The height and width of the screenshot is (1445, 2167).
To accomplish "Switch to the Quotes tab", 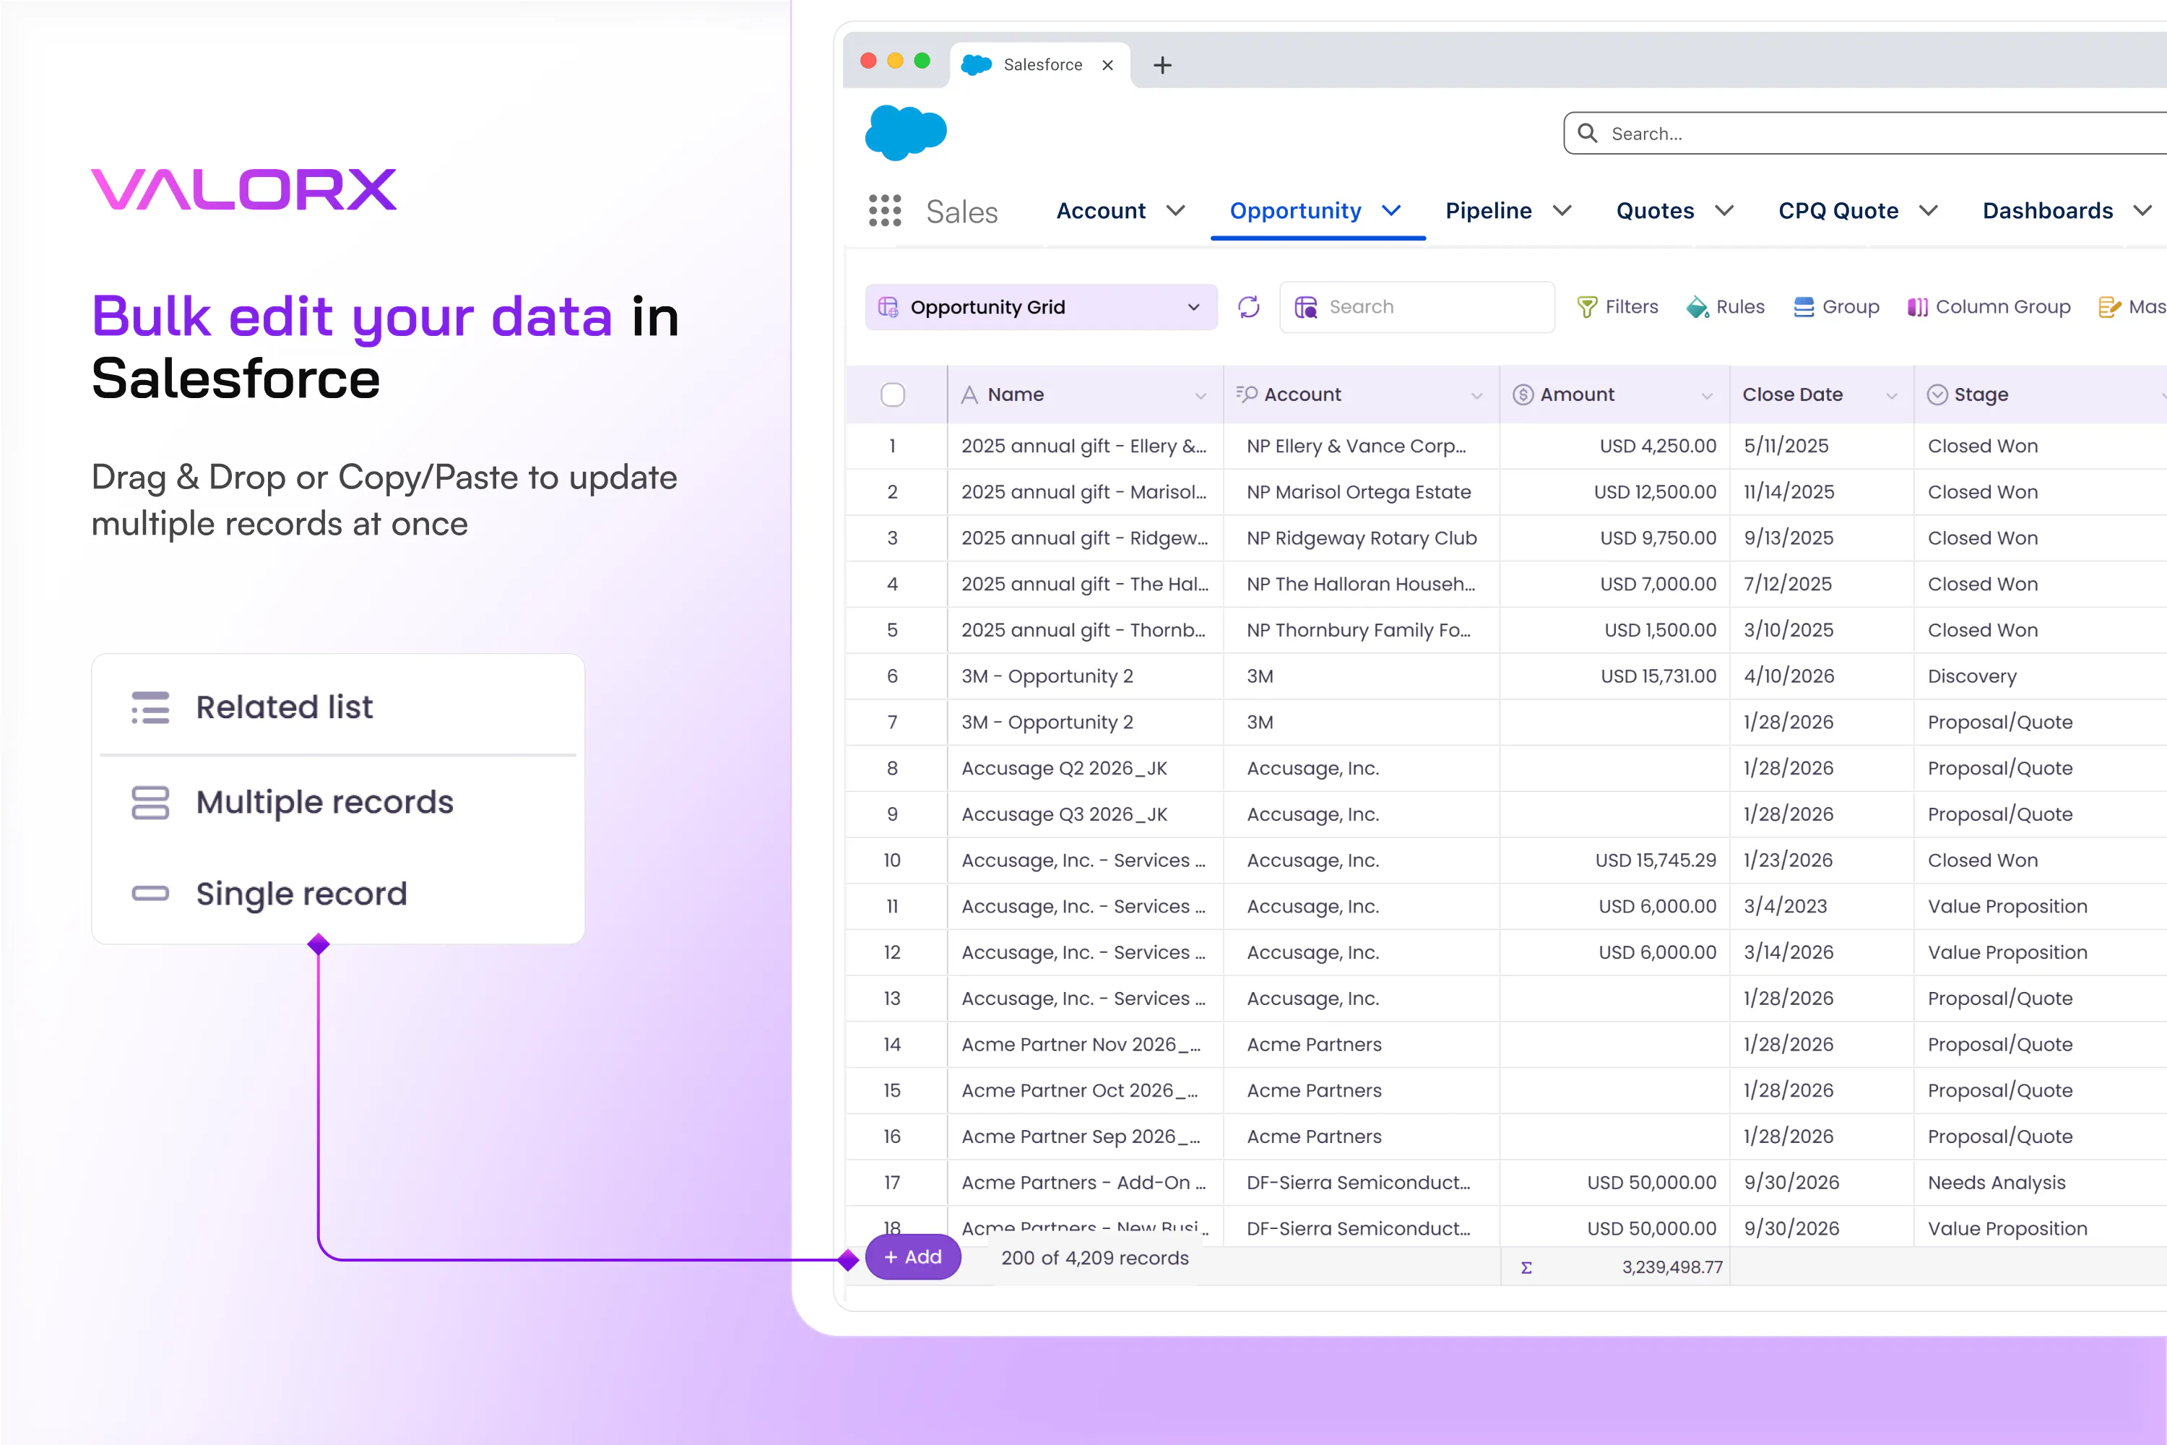I will tap(1655, 211).
